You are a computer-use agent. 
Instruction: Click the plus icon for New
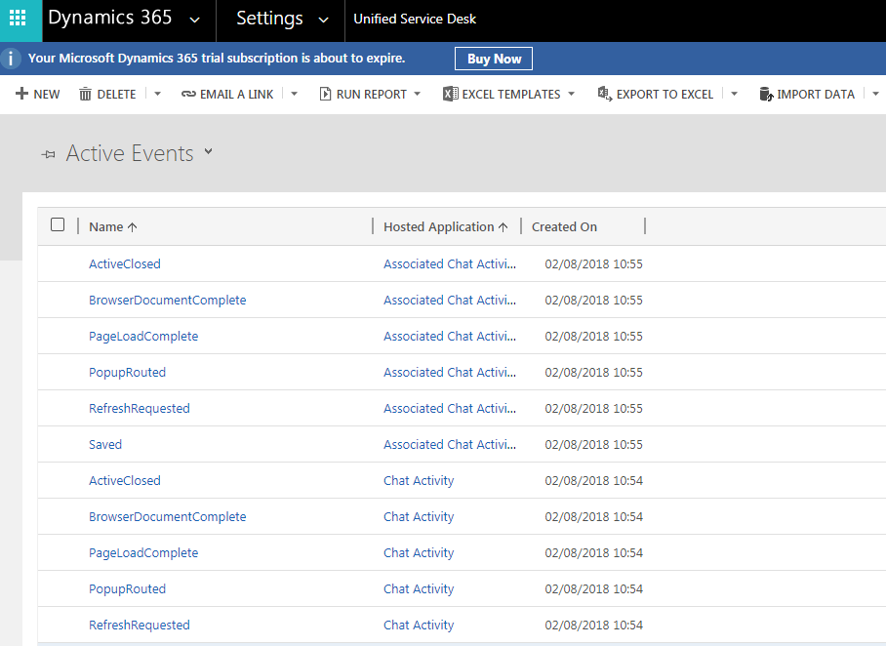[21, 94]
